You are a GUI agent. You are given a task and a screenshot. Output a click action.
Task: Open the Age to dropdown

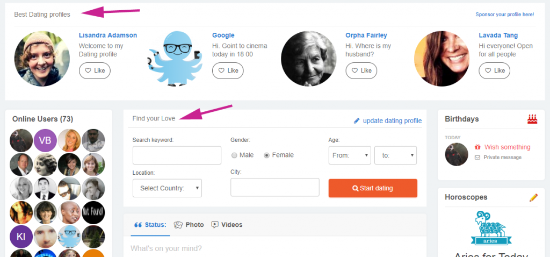click(x=396, y=155)
